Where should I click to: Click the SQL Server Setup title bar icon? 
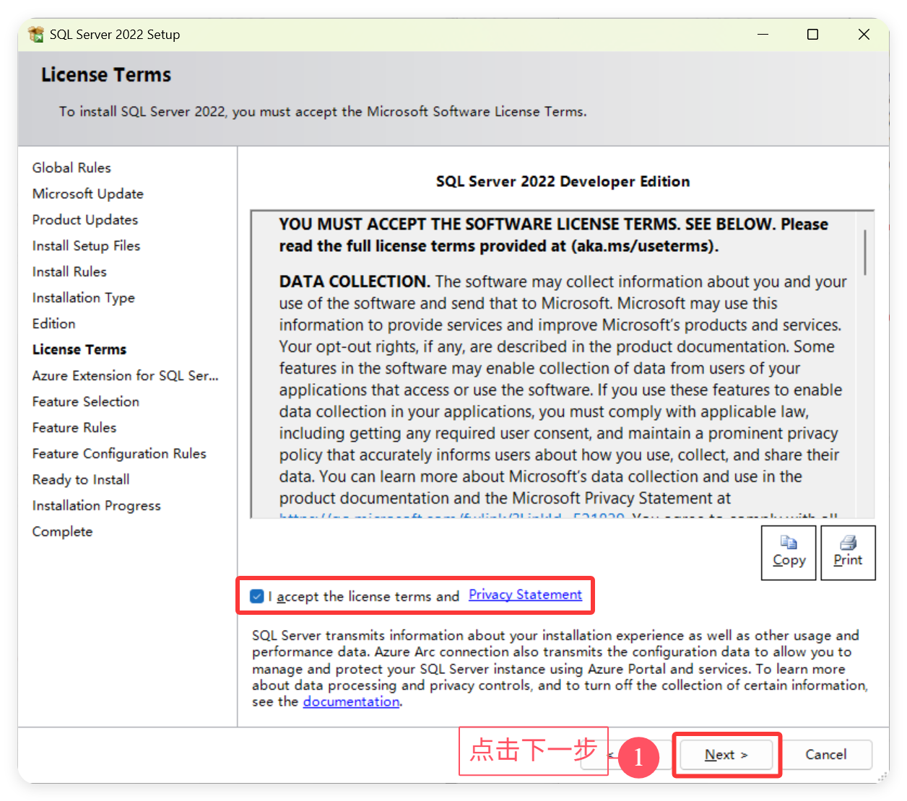point(35,34)
